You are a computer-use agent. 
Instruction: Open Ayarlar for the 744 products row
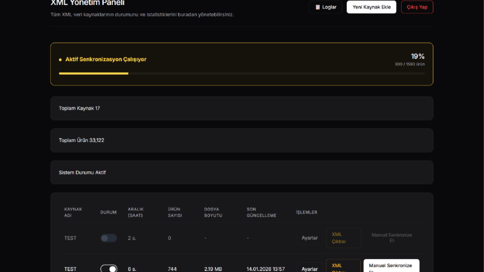(x=309, y=268)
